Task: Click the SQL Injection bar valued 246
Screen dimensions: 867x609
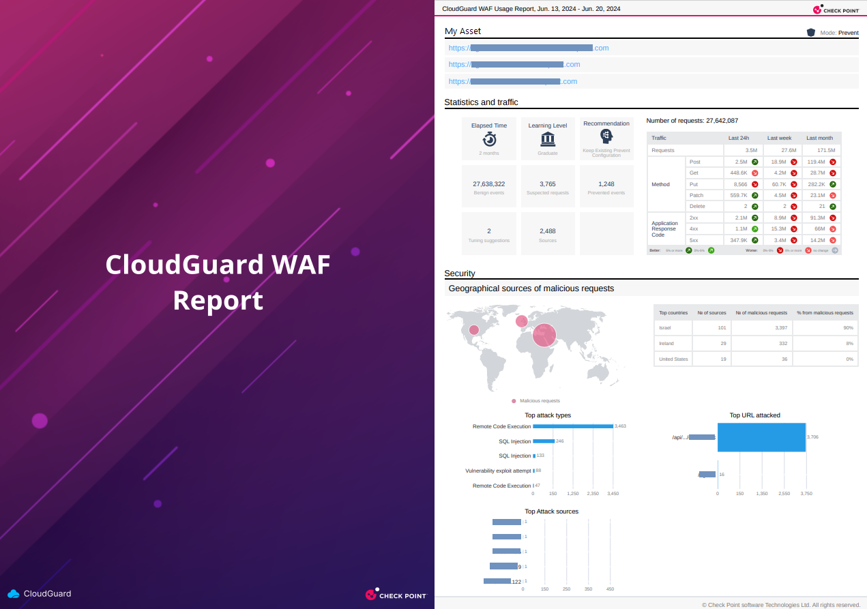Action: coord(544,441)
